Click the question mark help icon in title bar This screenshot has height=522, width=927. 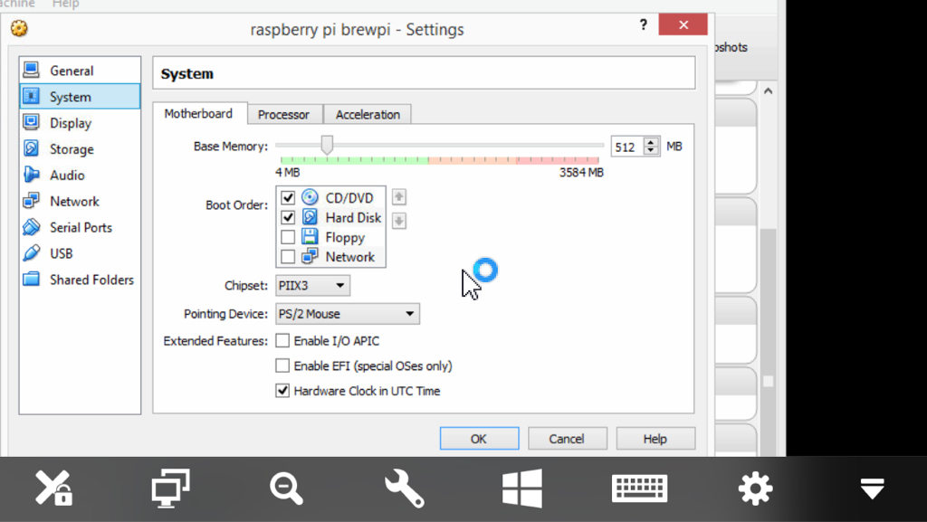tap(644, 24)
